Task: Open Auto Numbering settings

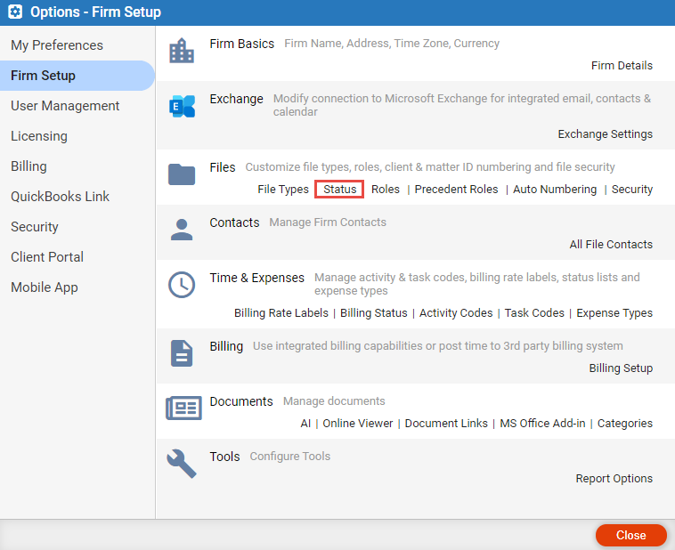Action: (x=555, y=190)
